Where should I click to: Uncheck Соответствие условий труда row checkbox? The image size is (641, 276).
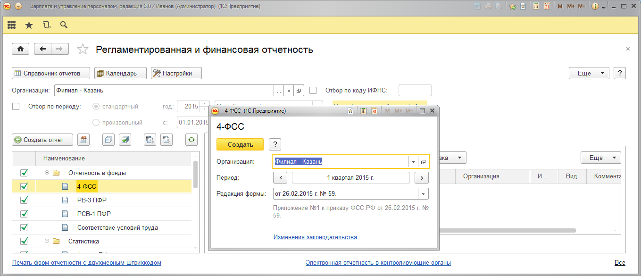(x=24, y=227)
